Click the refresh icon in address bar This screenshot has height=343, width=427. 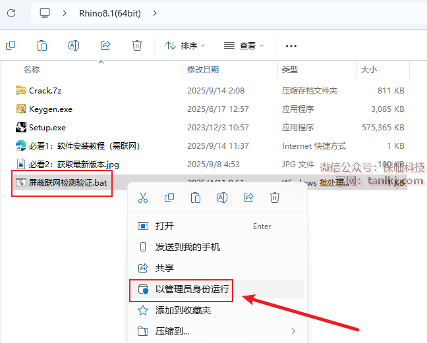11,13
